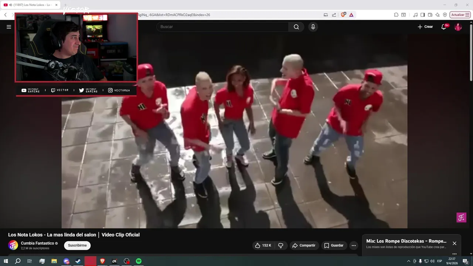Screen dimensions: 473x266
Task: Open the Windows Start menu
Action: click(x=6, y=261)
